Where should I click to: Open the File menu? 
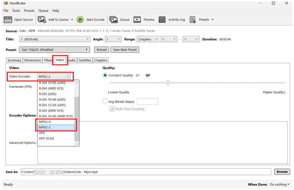(x=6, y=11)
